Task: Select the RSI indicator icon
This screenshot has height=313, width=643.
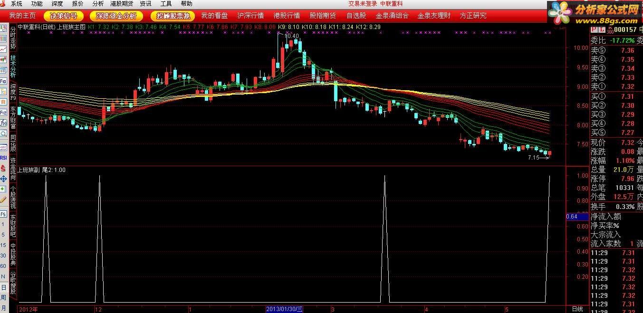Action: [4, 158]
